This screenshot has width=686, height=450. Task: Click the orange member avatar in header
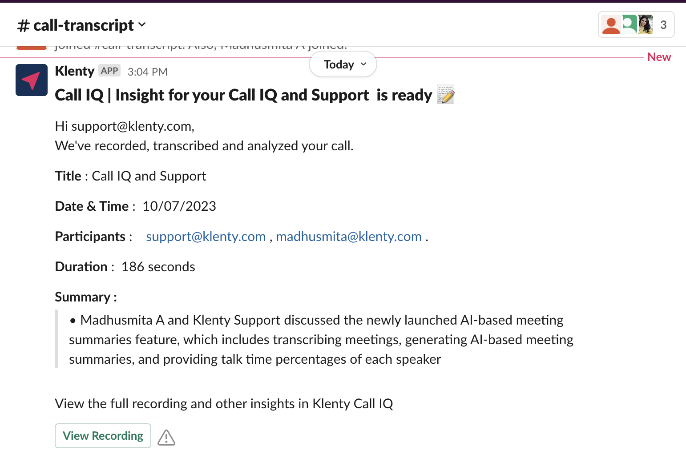(x=611, y=25)
